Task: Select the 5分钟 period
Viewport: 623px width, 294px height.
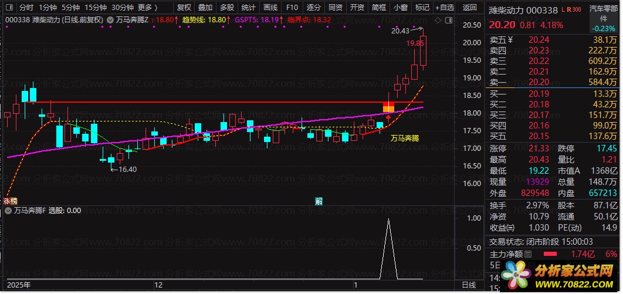Action: coord(71,8)
